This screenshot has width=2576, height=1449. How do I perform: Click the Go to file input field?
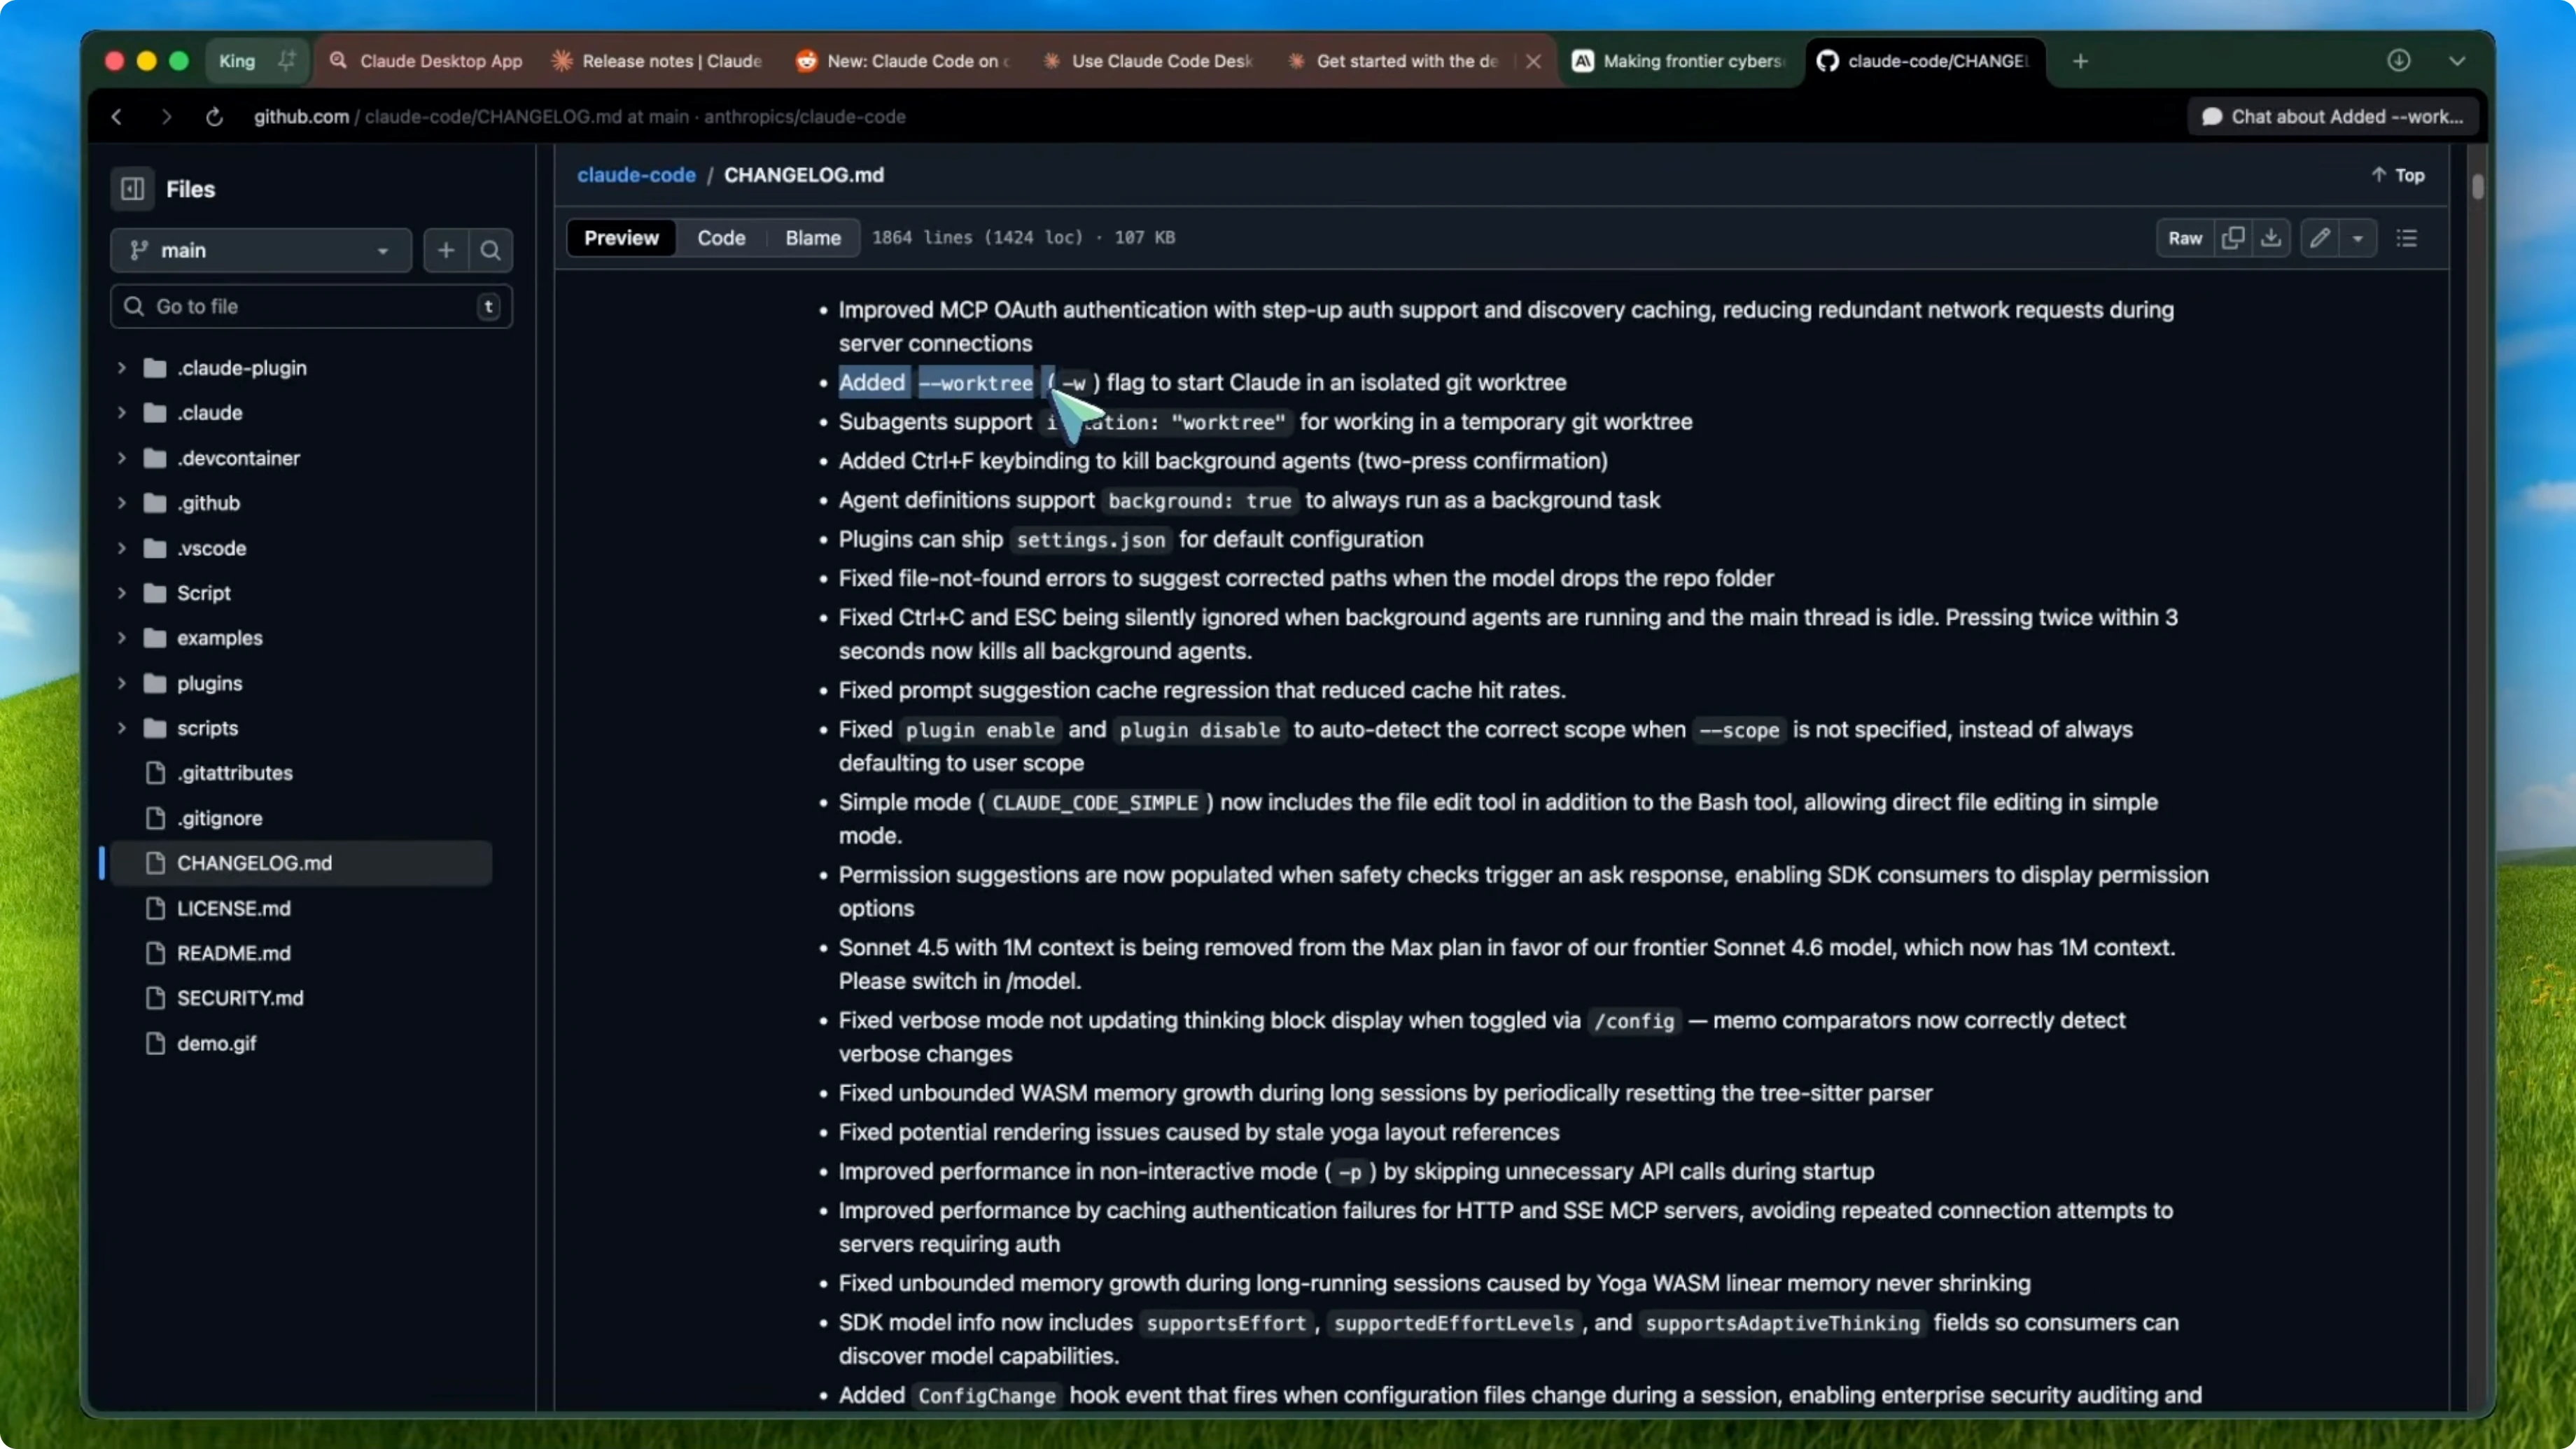click(x=300, y=306)
